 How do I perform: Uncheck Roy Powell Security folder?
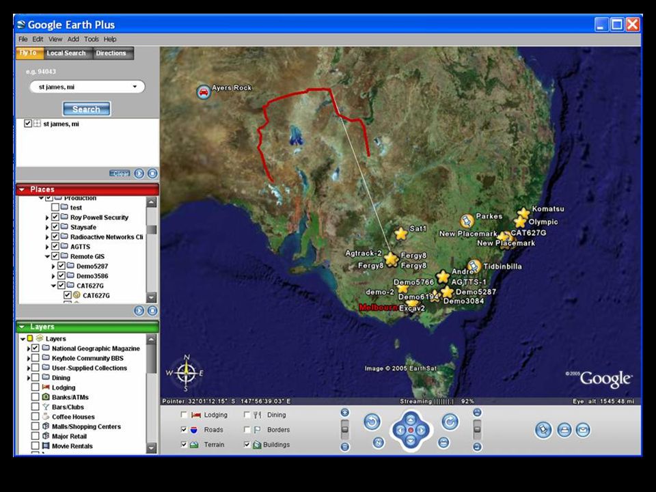(x=55, y=217)
